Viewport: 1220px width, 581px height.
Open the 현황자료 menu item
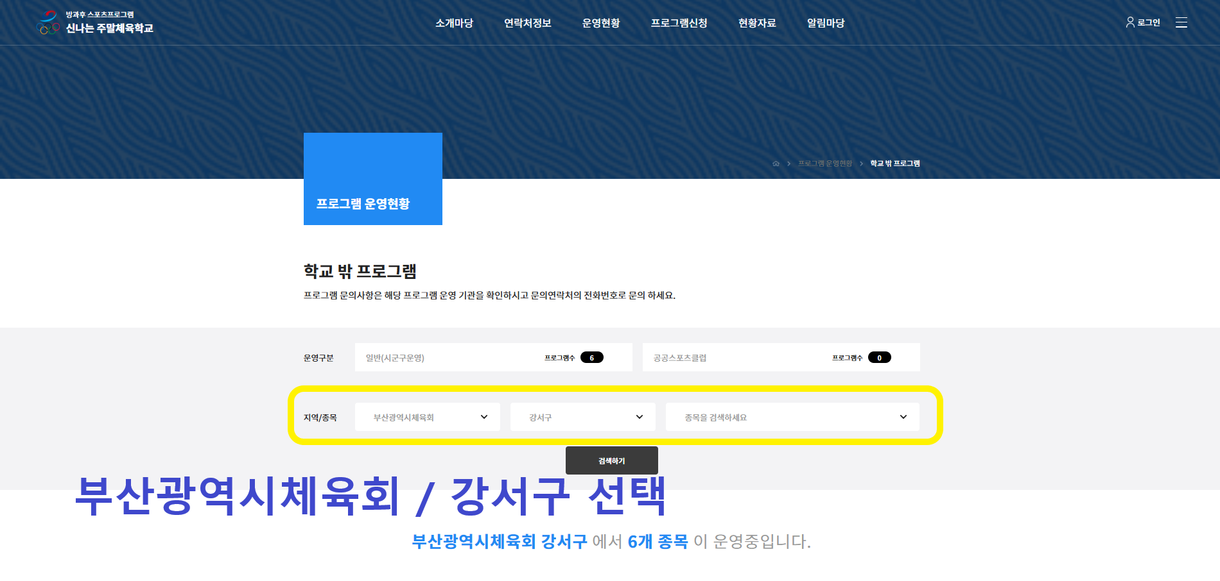tap(756, 23)
